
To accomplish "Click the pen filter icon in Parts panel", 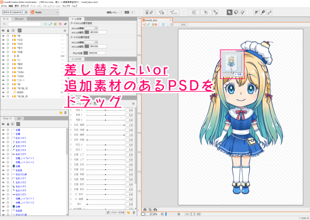I will click(x=65, y=24).
